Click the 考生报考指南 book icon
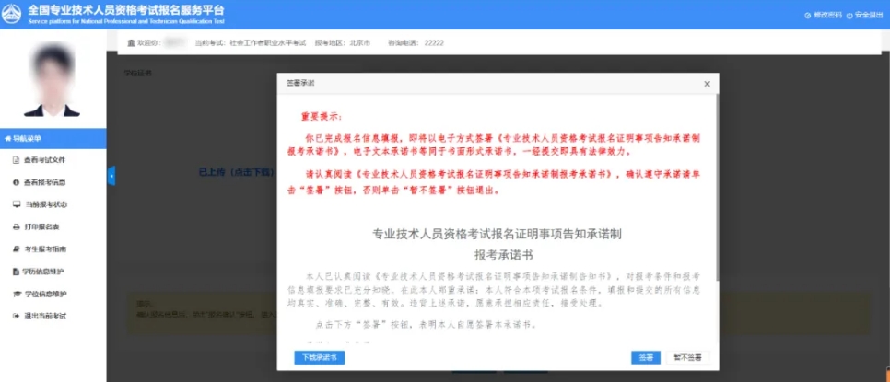 [x=16, y=249]
